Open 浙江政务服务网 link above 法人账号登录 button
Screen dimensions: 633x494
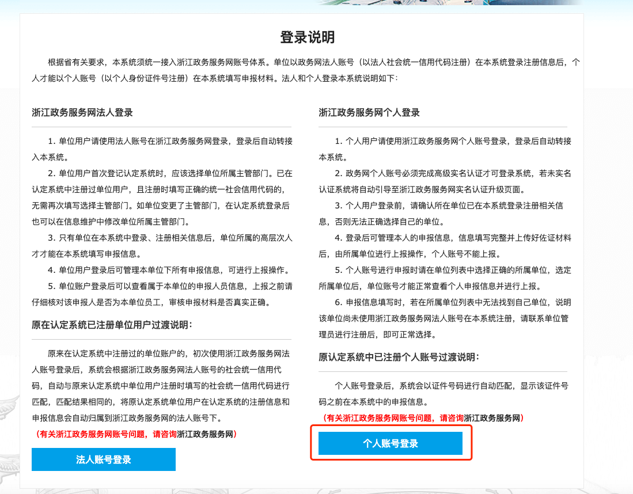(205, 434)
